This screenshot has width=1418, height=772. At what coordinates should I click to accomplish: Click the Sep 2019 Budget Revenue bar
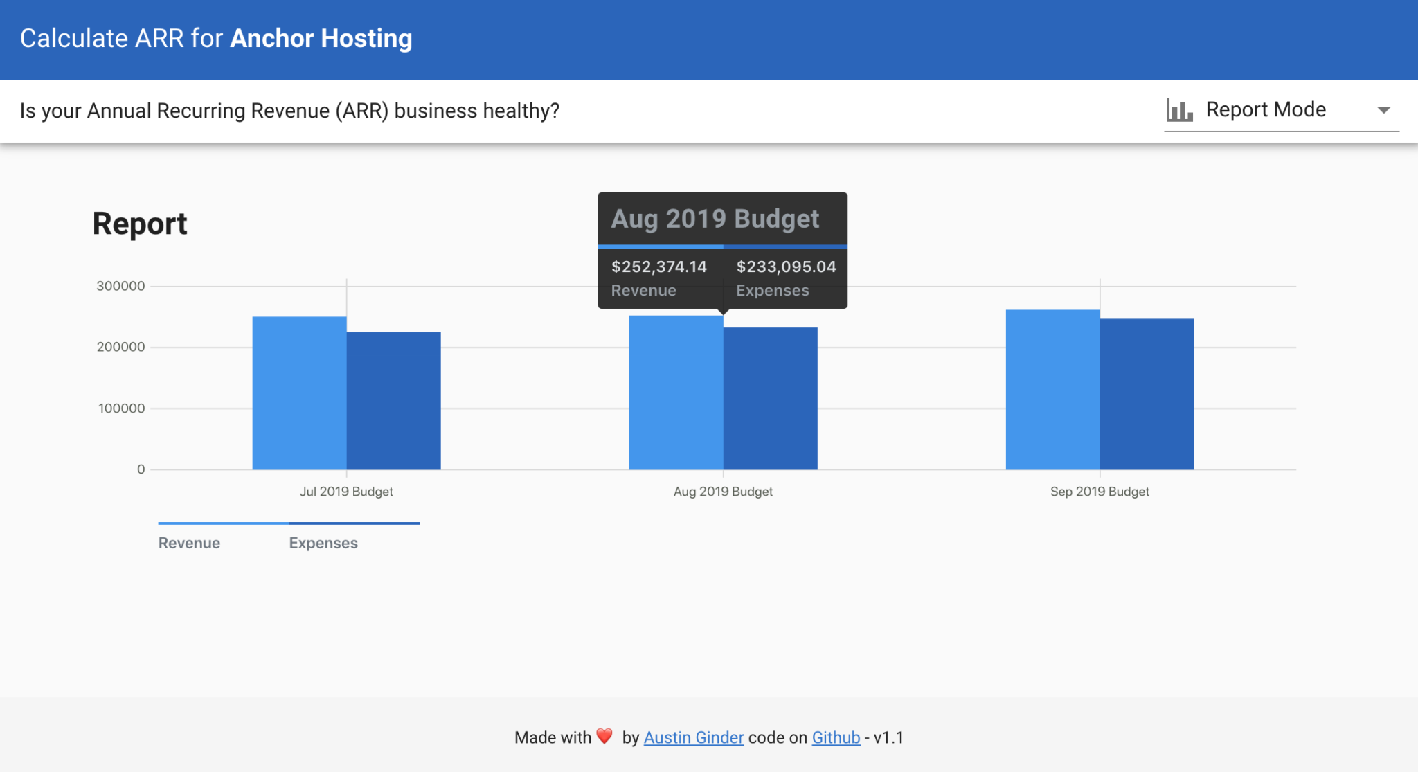[x=1052, y=390]
